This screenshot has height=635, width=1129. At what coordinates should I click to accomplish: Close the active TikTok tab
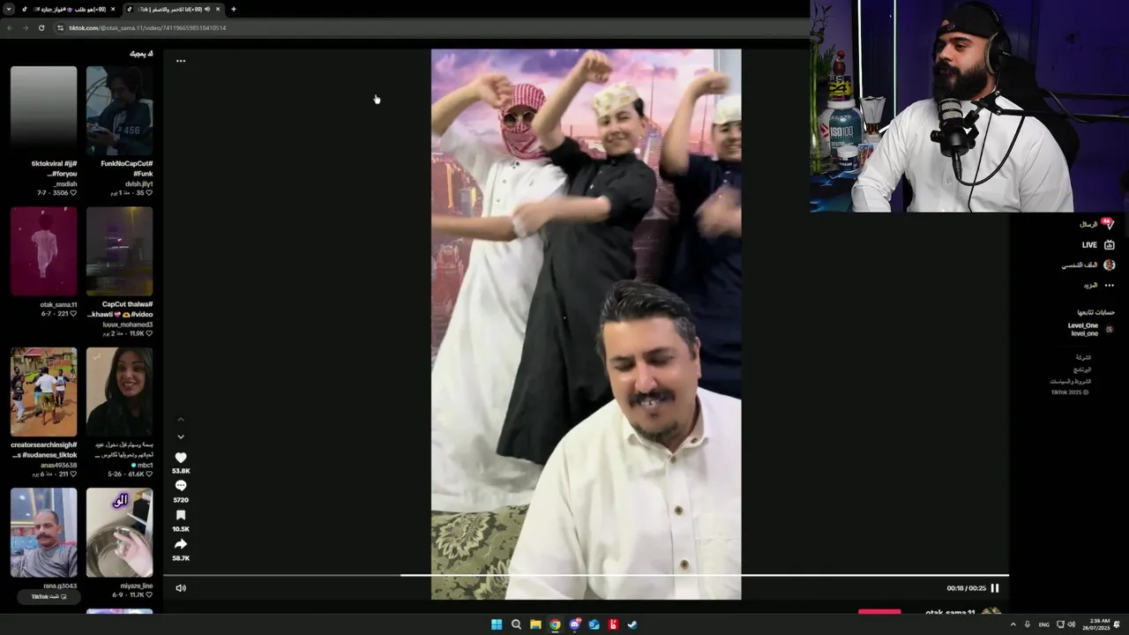click(x=218, y=9)
